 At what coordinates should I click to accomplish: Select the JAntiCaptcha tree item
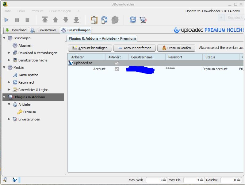28,75
